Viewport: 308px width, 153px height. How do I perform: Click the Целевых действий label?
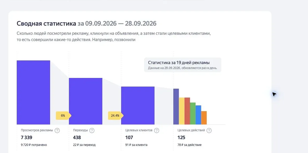tap(191, 130)
